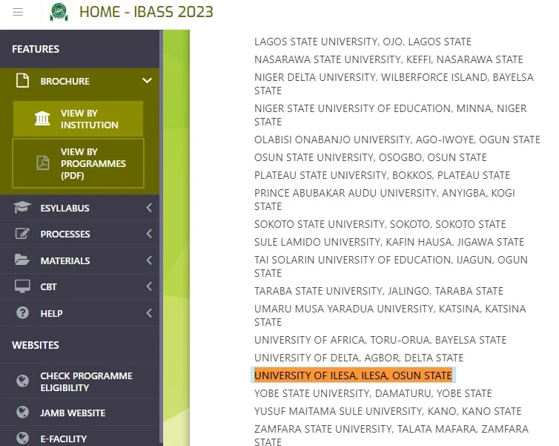Open Lagos State University, Ojo

point(363,42)
